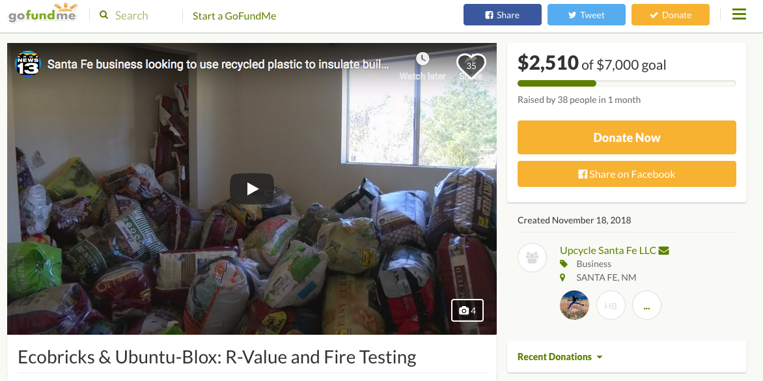Open Start a GoFundMe link

coord(234,16)
